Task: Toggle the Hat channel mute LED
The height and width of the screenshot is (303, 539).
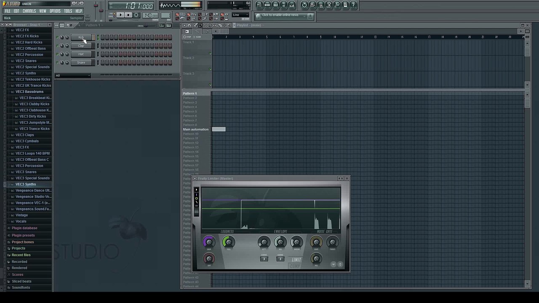Action: click(x=57, y=54)
